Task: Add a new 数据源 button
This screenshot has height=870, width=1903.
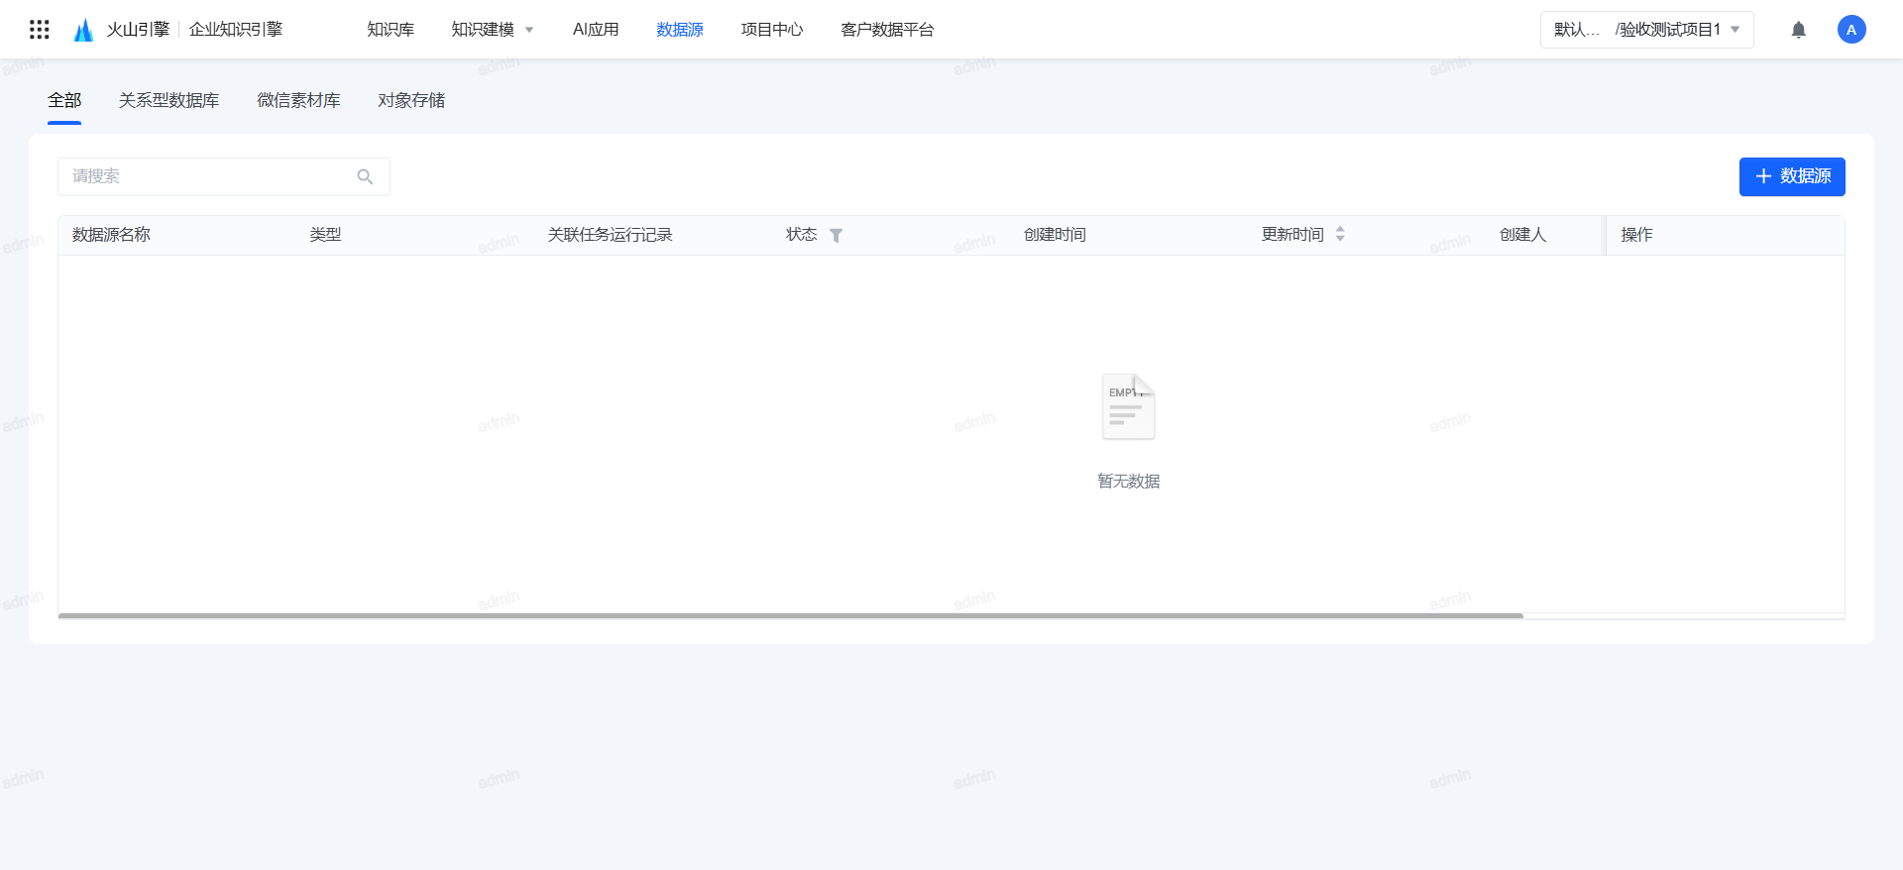Action: point(1792,176)
